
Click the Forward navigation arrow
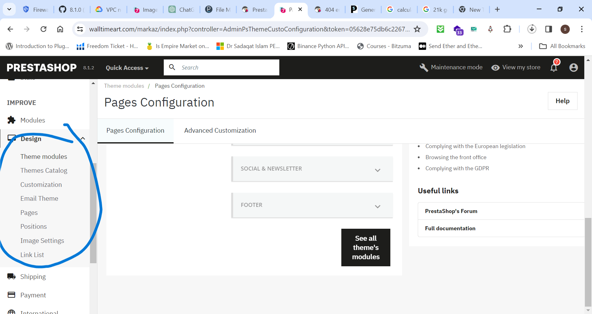[27, 29]
